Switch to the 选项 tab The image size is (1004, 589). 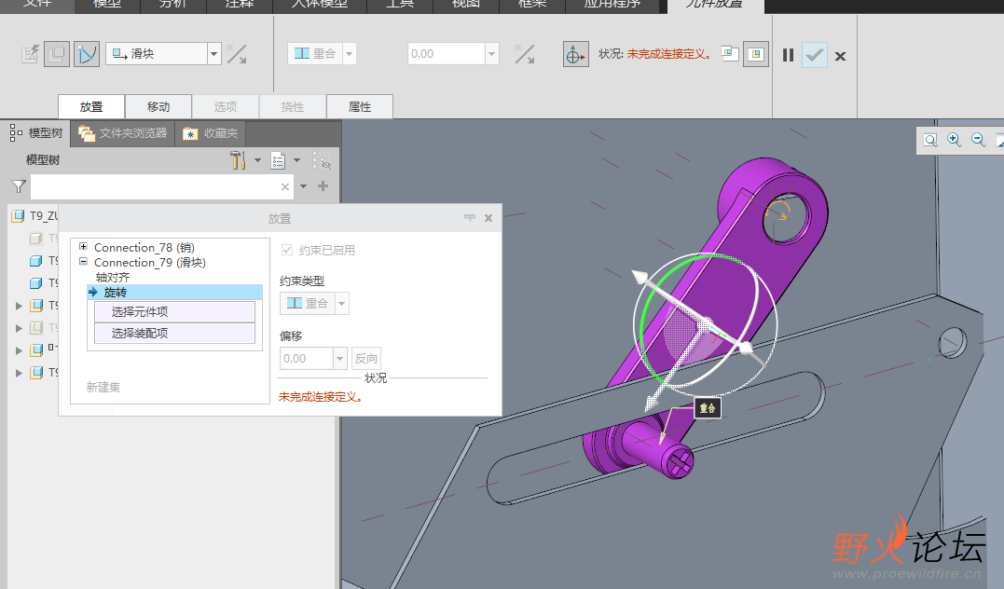(226, 107)
